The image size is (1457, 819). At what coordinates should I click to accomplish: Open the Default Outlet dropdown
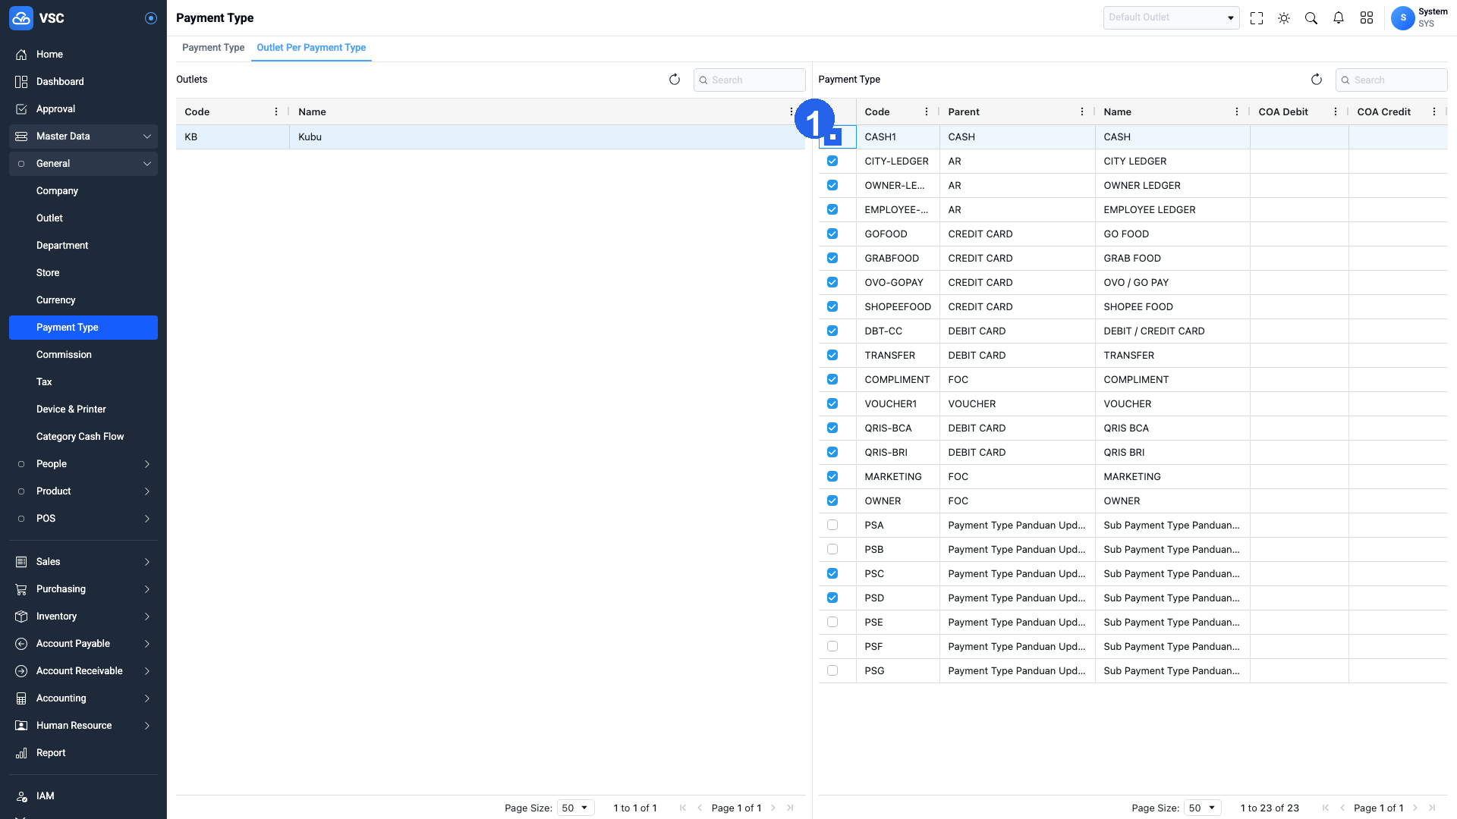(x=1171, y=17)
